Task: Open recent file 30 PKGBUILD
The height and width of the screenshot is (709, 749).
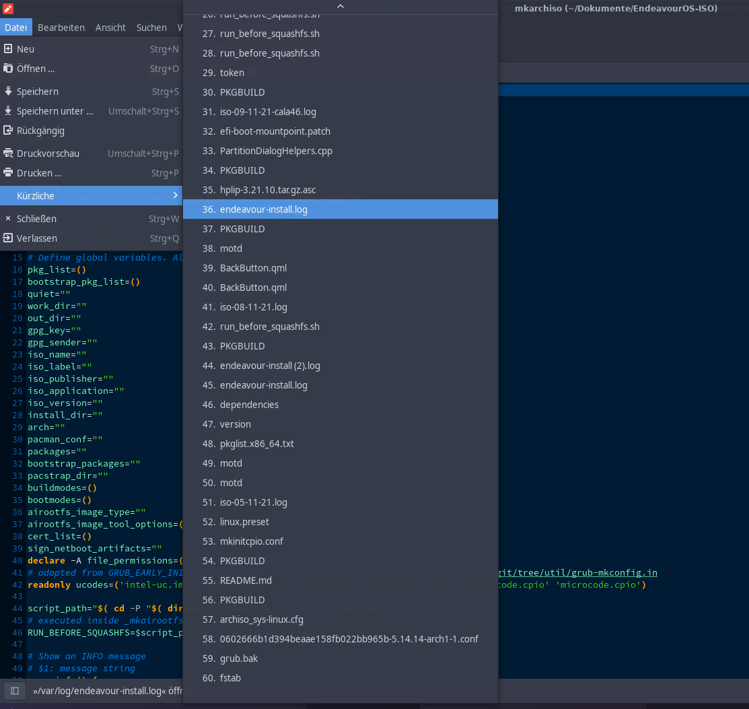Action: tap(340, 92)
